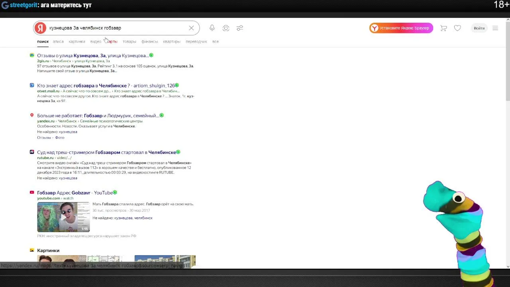The image size is (510, 287).
Task: Switch to товары tab
Action: (129, 41)
